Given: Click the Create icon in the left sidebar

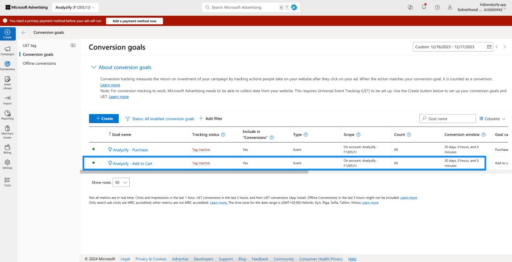Looking at the screenshot, I should pos(8,34).
